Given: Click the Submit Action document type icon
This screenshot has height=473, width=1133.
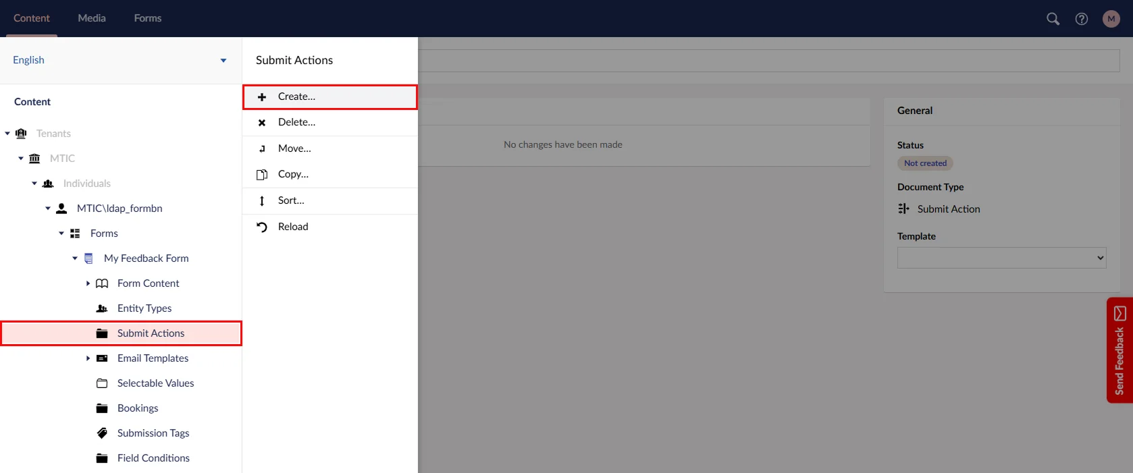Looking at the screenshot, I should (x=903, y=209).
